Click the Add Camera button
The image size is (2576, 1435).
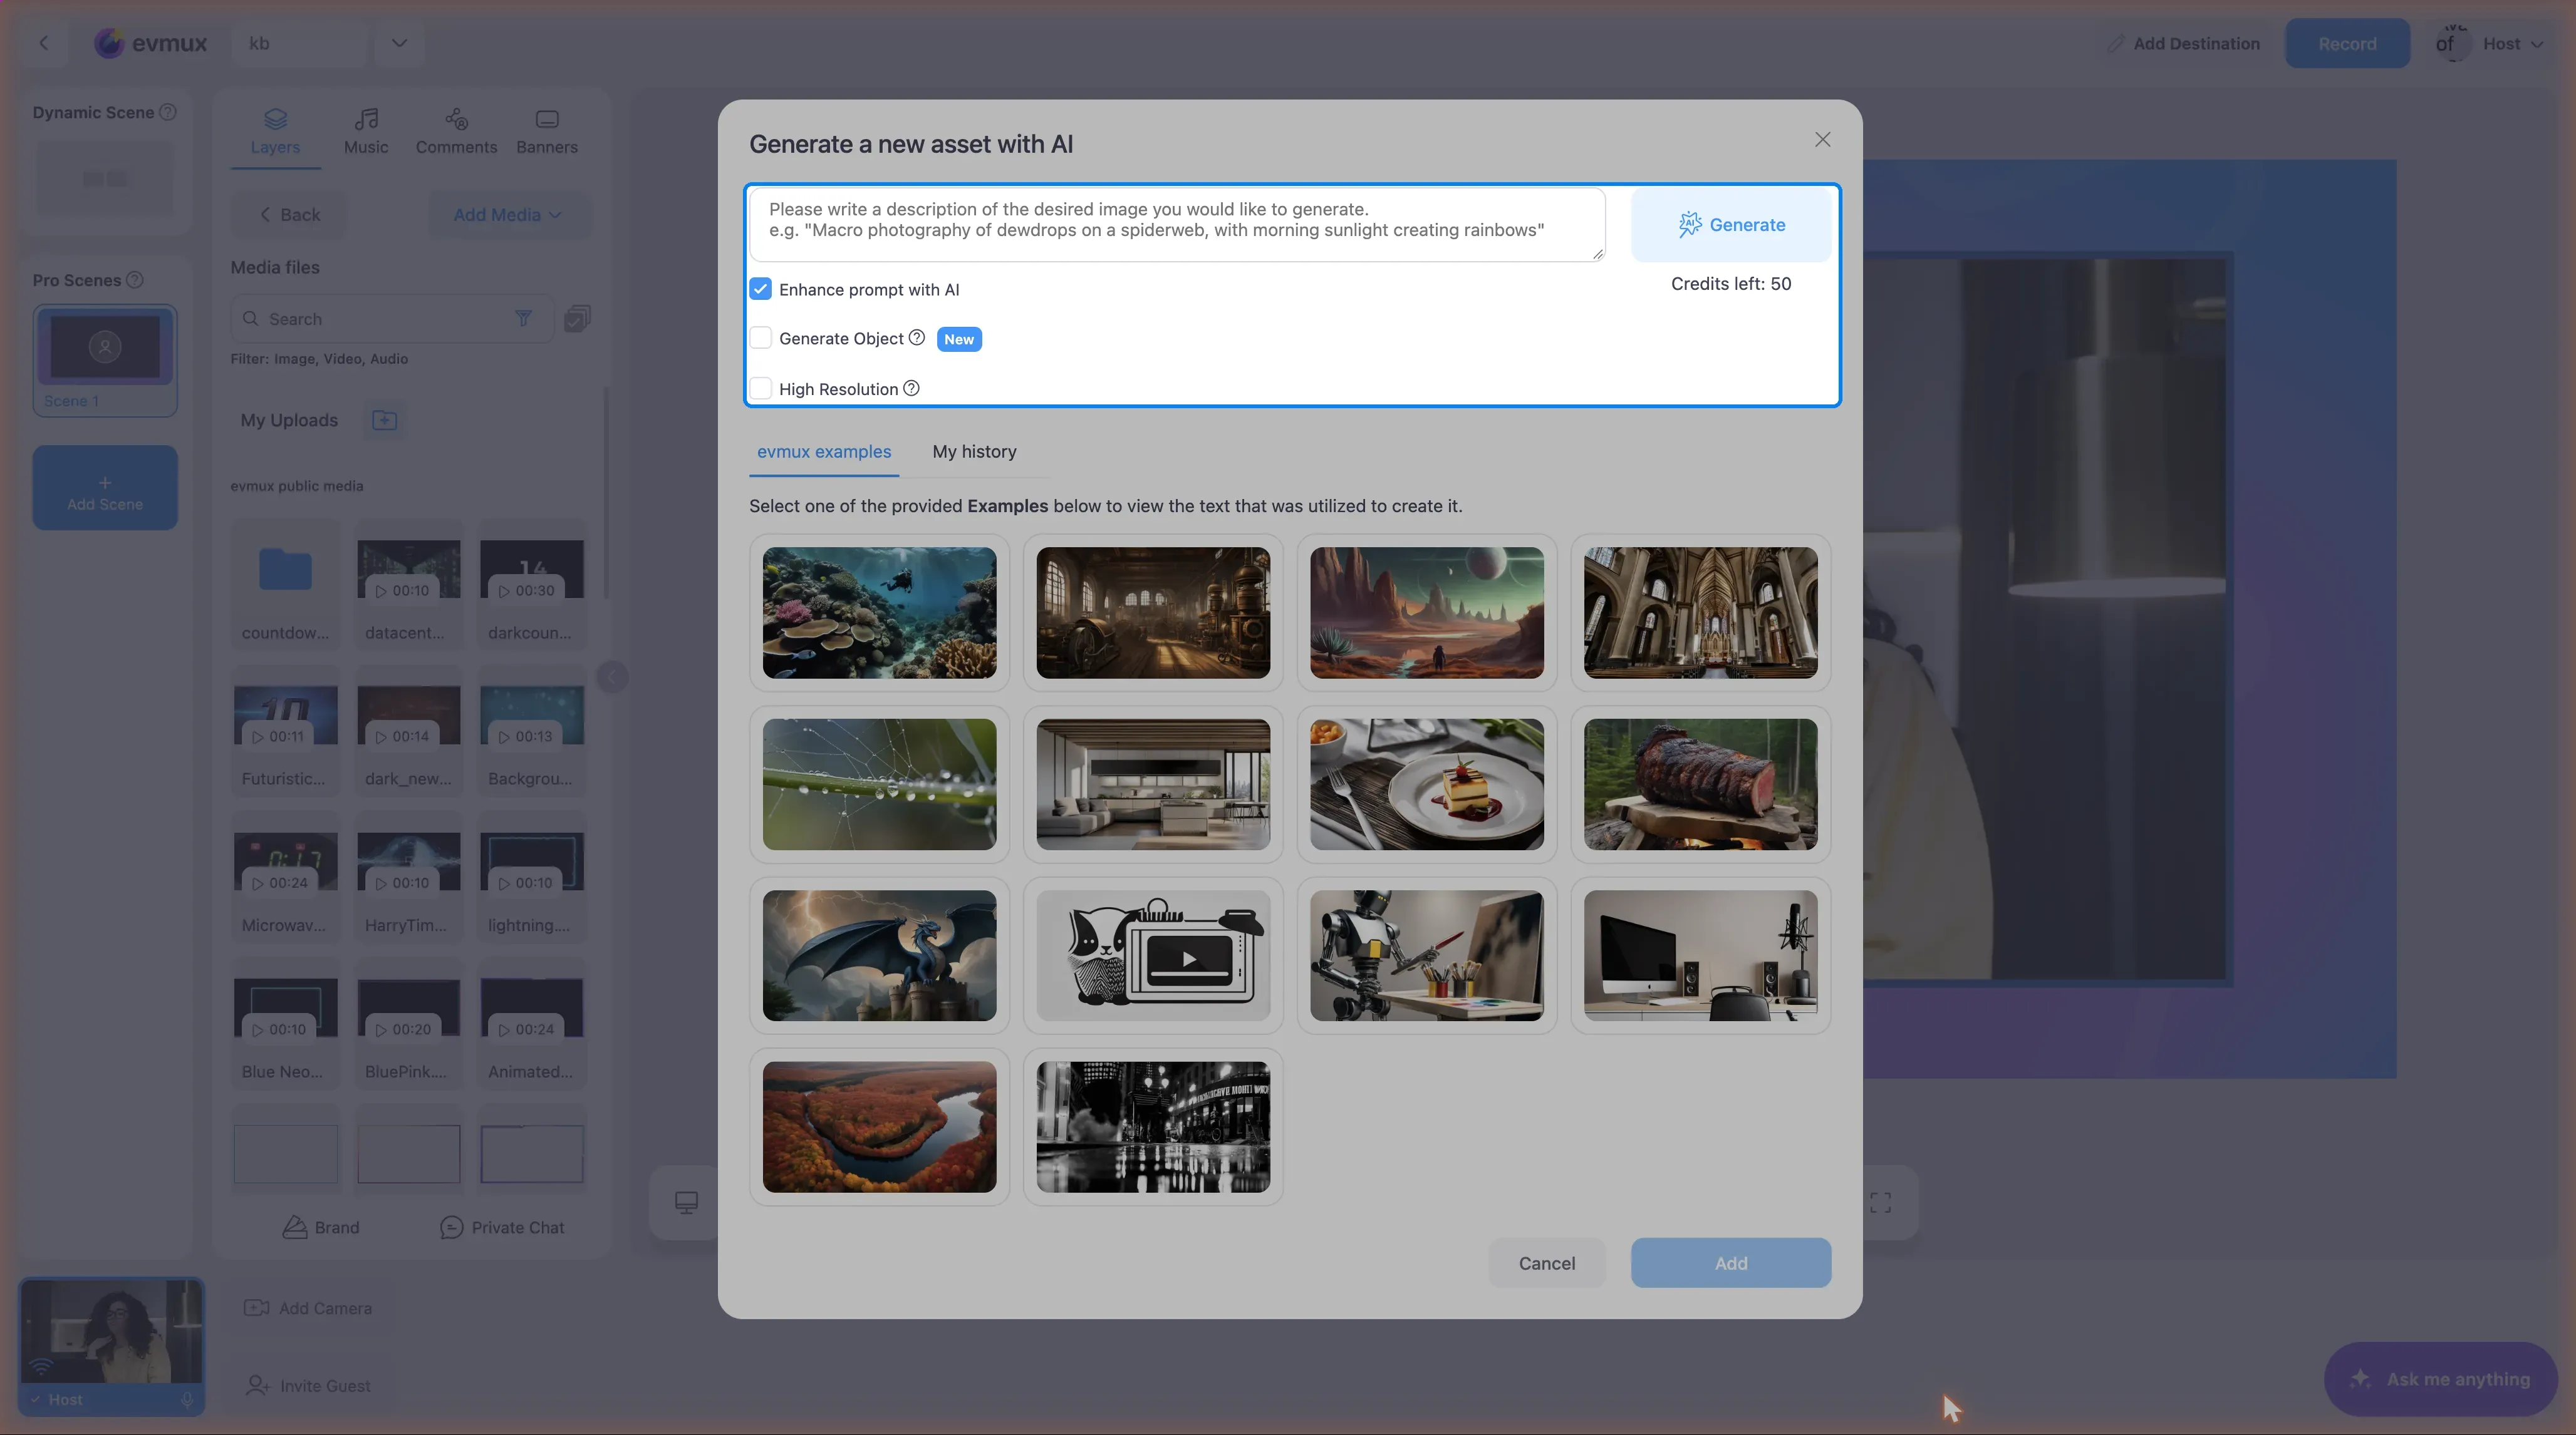tap(308, 1308)
